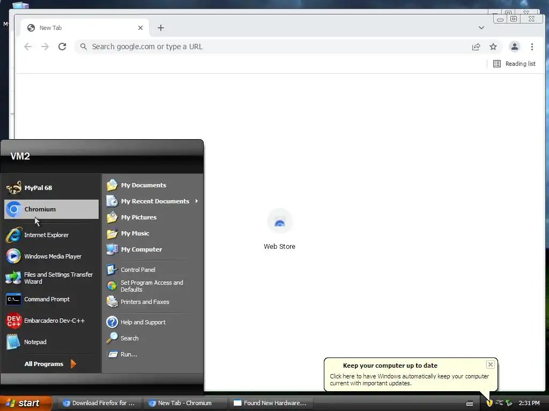Click the Start button
Image resolution: width=549 pixels, height=411 pixels.
click(26, 403)
